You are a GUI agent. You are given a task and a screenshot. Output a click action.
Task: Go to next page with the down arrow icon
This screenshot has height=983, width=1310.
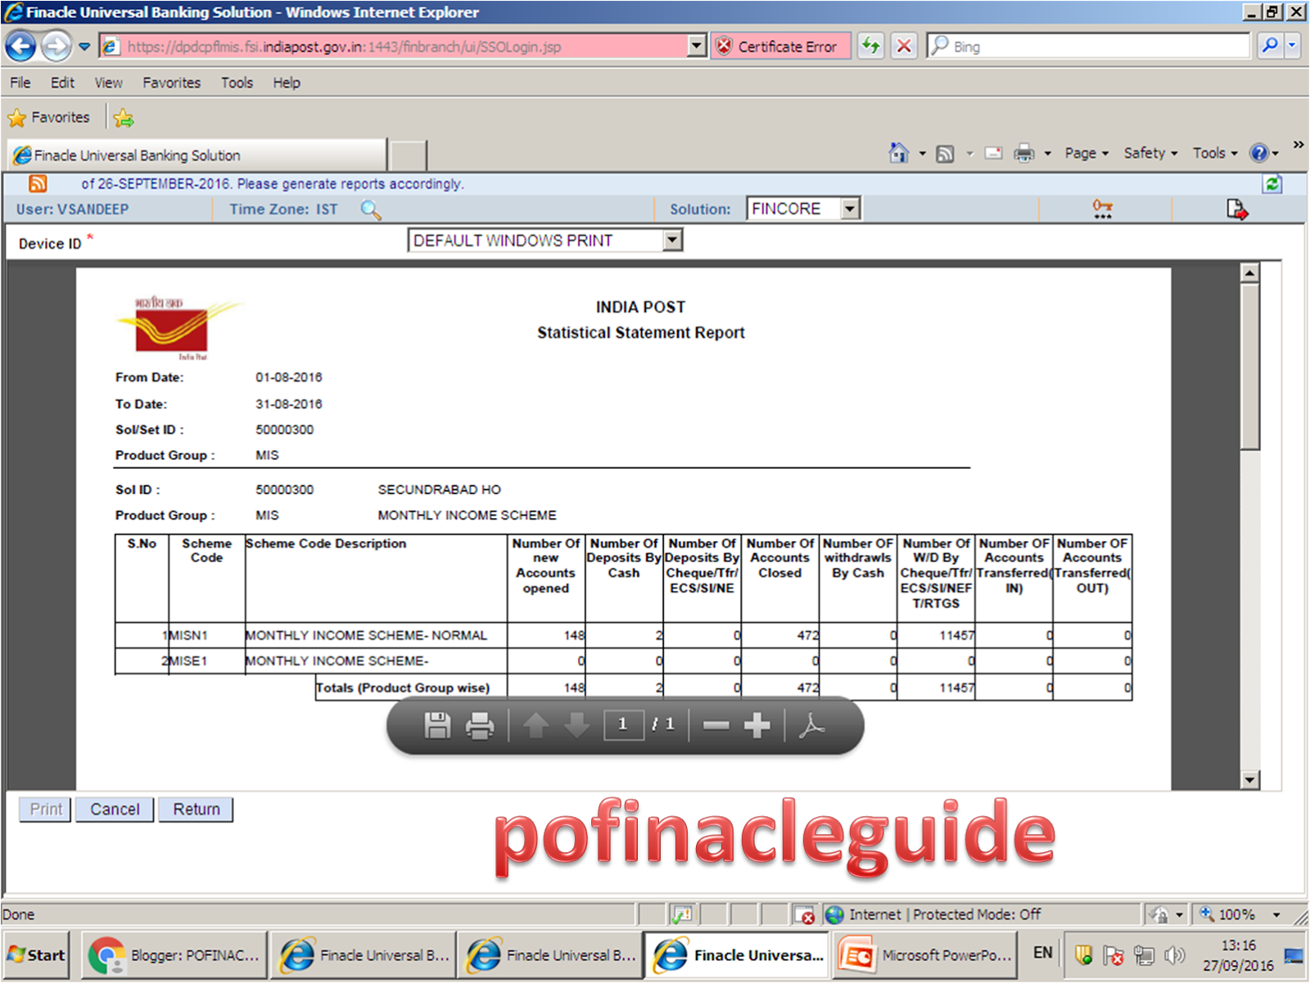(x=576, y=724)
